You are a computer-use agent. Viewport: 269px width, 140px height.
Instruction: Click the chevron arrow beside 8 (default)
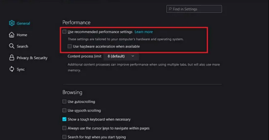tap(133, 56)
